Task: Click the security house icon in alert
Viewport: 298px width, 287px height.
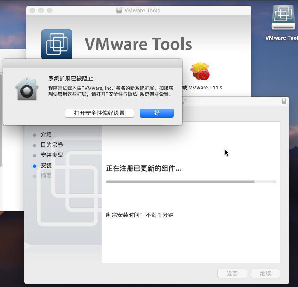Action: pyautogui.click(x=27, y=89)
